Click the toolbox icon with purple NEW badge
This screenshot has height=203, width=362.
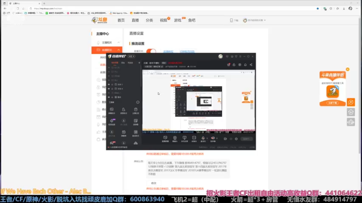coord(112,120)
